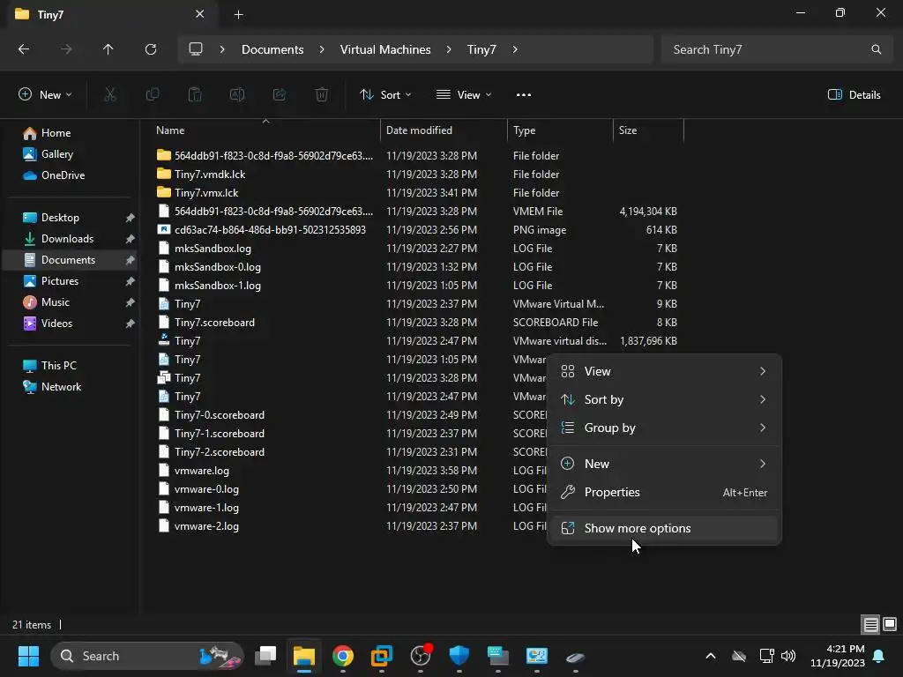Open Google Chrome from the taskbar
The height and width of the screenshot is (677, 903).
click(x=343, y=656)
